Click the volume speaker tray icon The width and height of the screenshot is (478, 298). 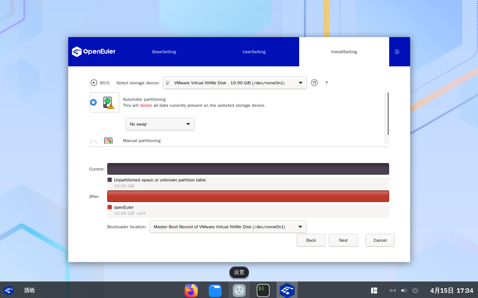pyautogui.click(x=404, y=291)
